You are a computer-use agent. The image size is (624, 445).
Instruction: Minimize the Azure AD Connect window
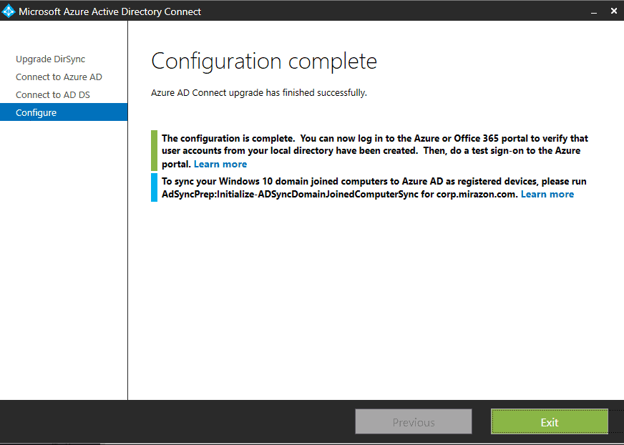click(x=594, y=12)
